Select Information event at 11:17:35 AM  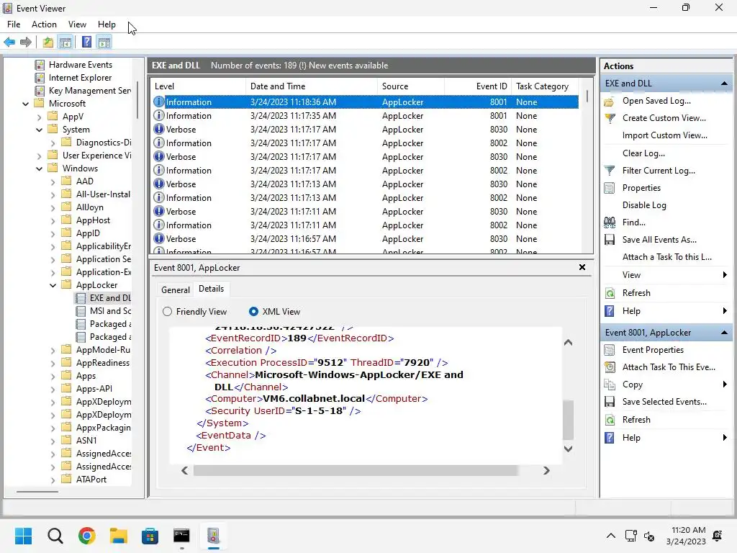coord(365,116)
